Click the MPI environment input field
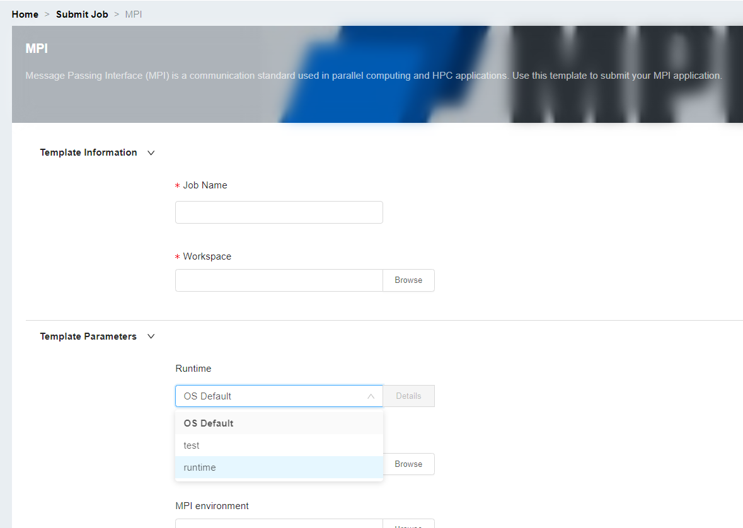Image resolution: width=743 pixels, height=528 pixels. click(279, 524)
